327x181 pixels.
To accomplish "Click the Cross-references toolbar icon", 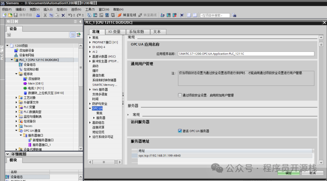I will click(182, 15).
